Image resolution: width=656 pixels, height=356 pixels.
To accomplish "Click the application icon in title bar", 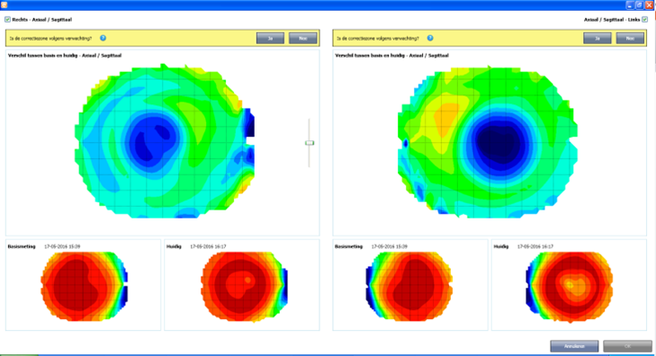I will click(x=4, y=4).
